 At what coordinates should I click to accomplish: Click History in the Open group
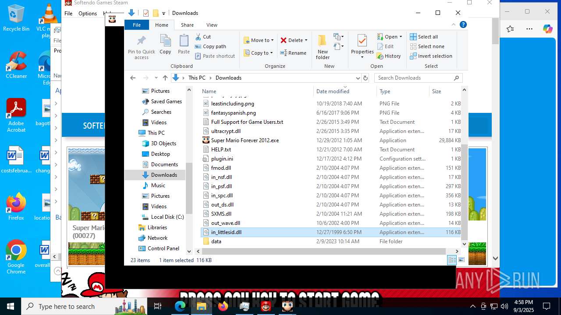point(389,56)
